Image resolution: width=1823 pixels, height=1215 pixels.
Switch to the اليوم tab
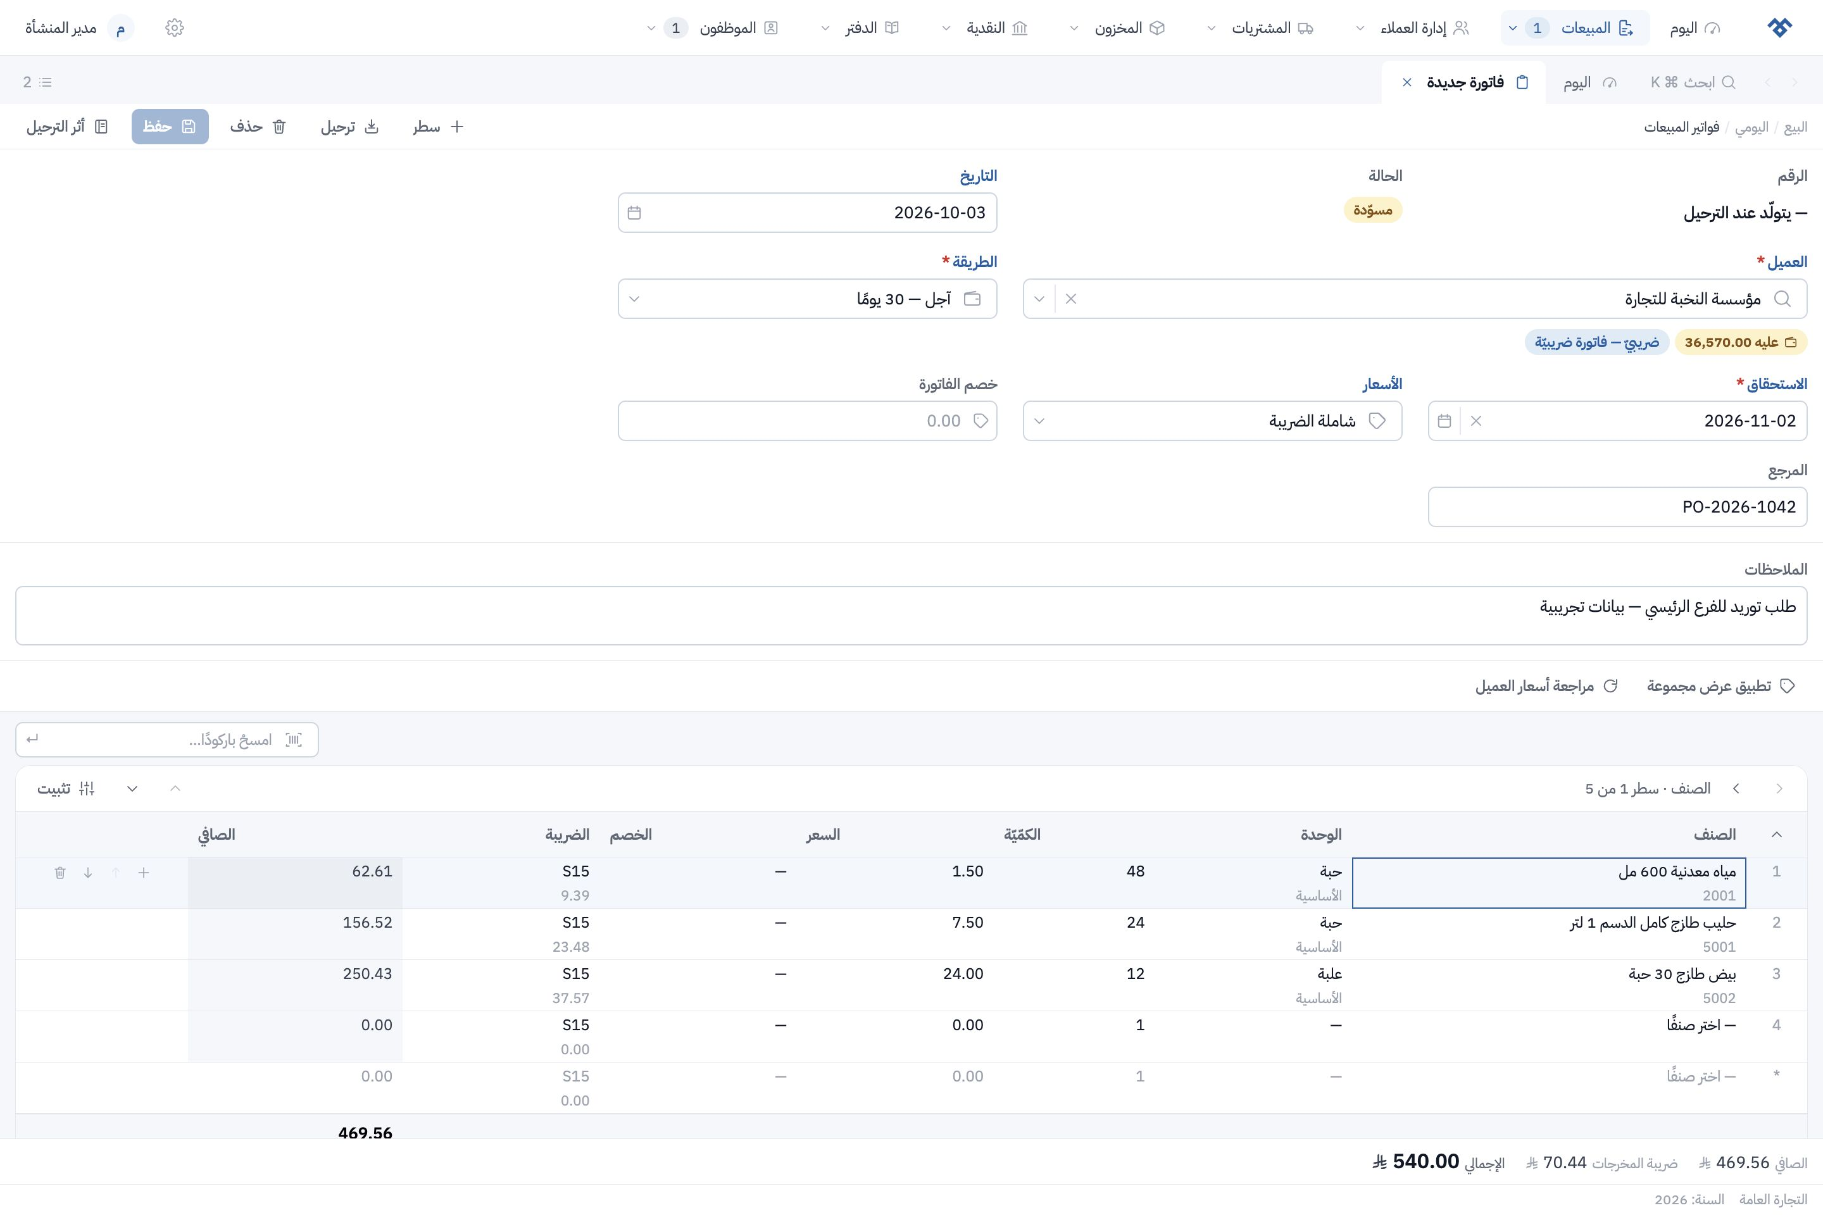[x=1589, y=82]
